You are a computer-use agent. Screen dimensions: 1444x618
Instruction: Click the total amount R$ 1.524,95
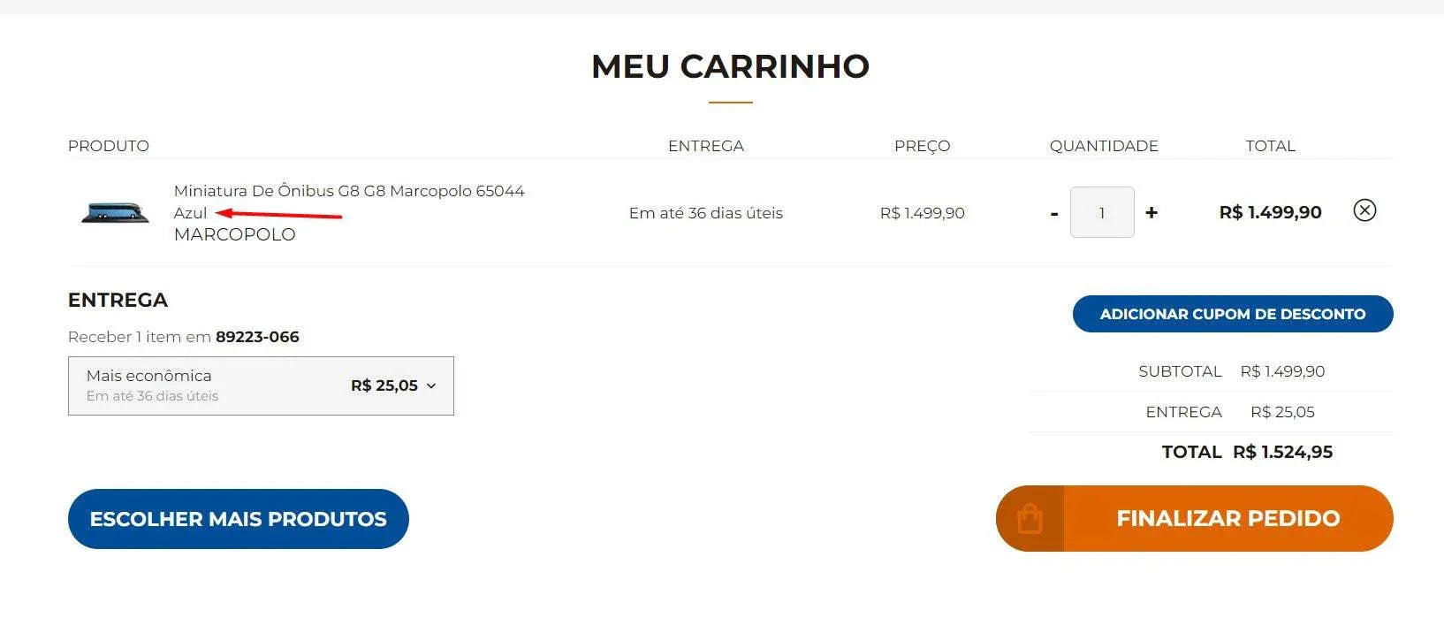(x=1283, y=452)
